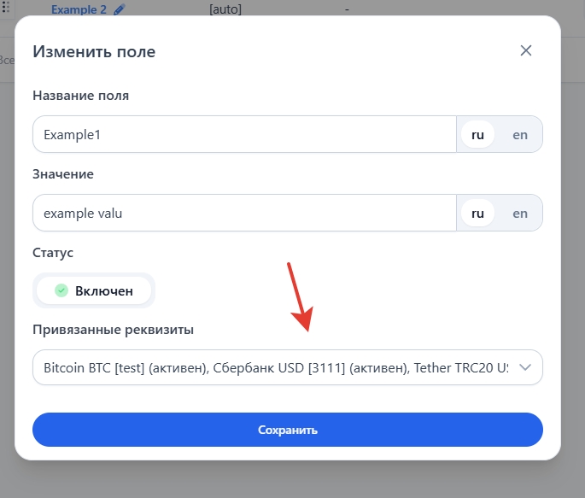Select en language for the Значение field
This screenshot has height=498, width=585.
520,213
